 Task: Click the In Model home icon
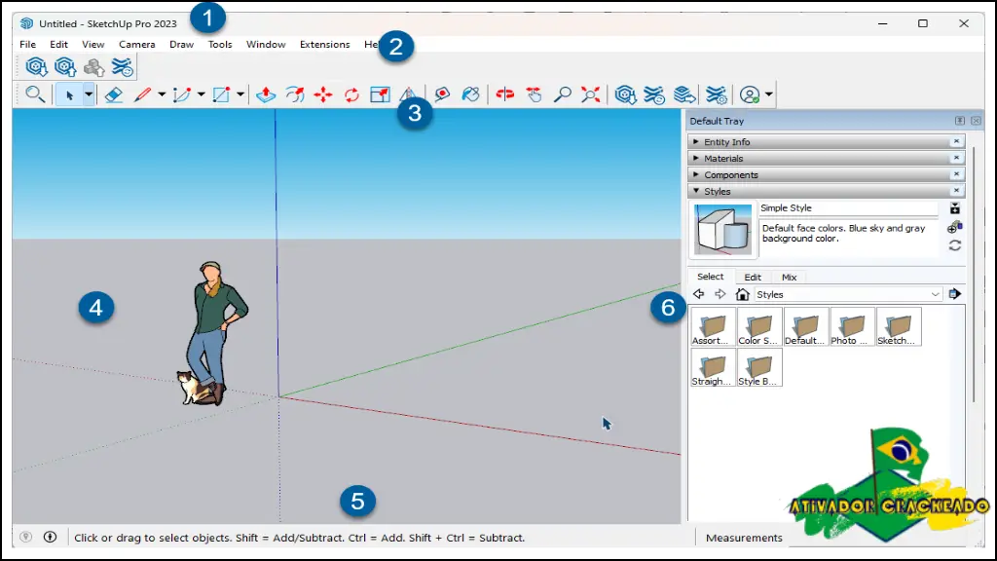pos(742,294)
